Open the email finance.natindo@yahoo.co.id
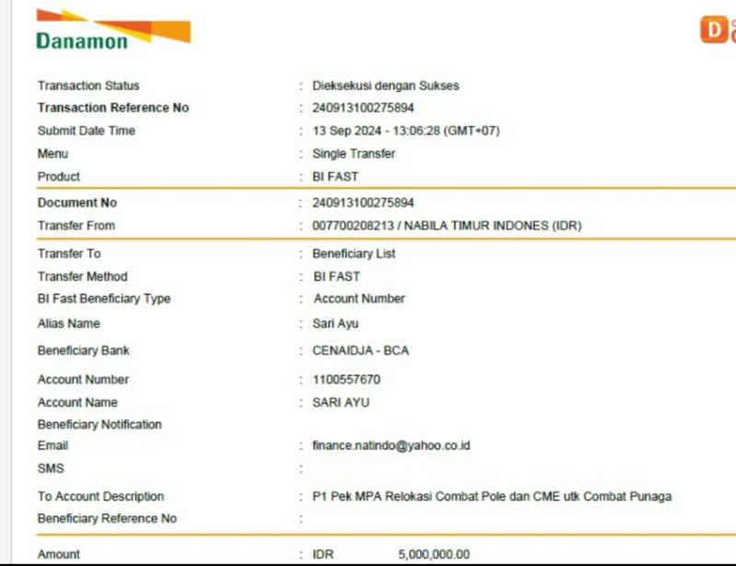The width and height of the screenshot is (736, 566). [x=391, y=445]
